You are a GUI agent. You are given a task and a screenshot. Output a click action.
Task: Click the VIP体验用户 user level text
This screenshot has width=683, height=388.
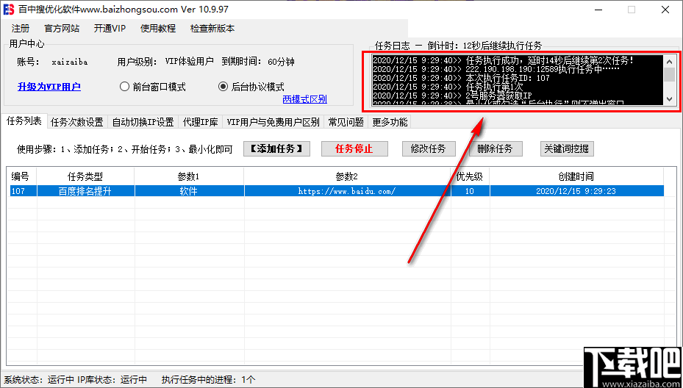(190, 62)
